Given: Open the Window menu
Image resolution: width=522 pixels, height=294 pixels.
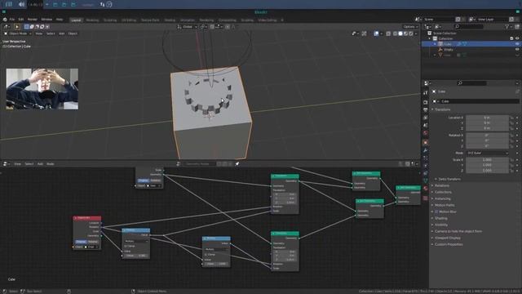Looking at the screenshot, I should click(46, 20).
